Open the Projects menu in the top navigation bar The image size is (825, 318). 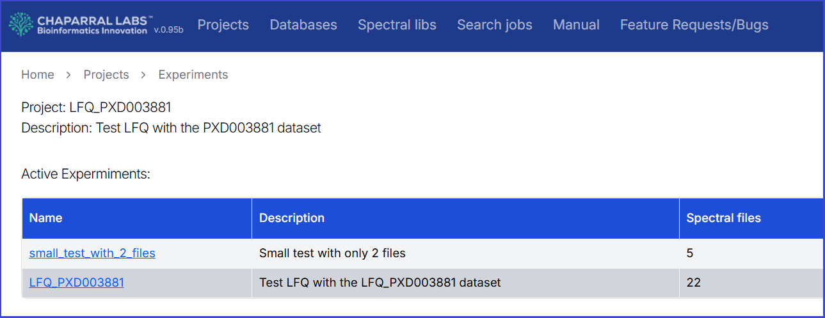pyautogui.click(x=223, y=25)
